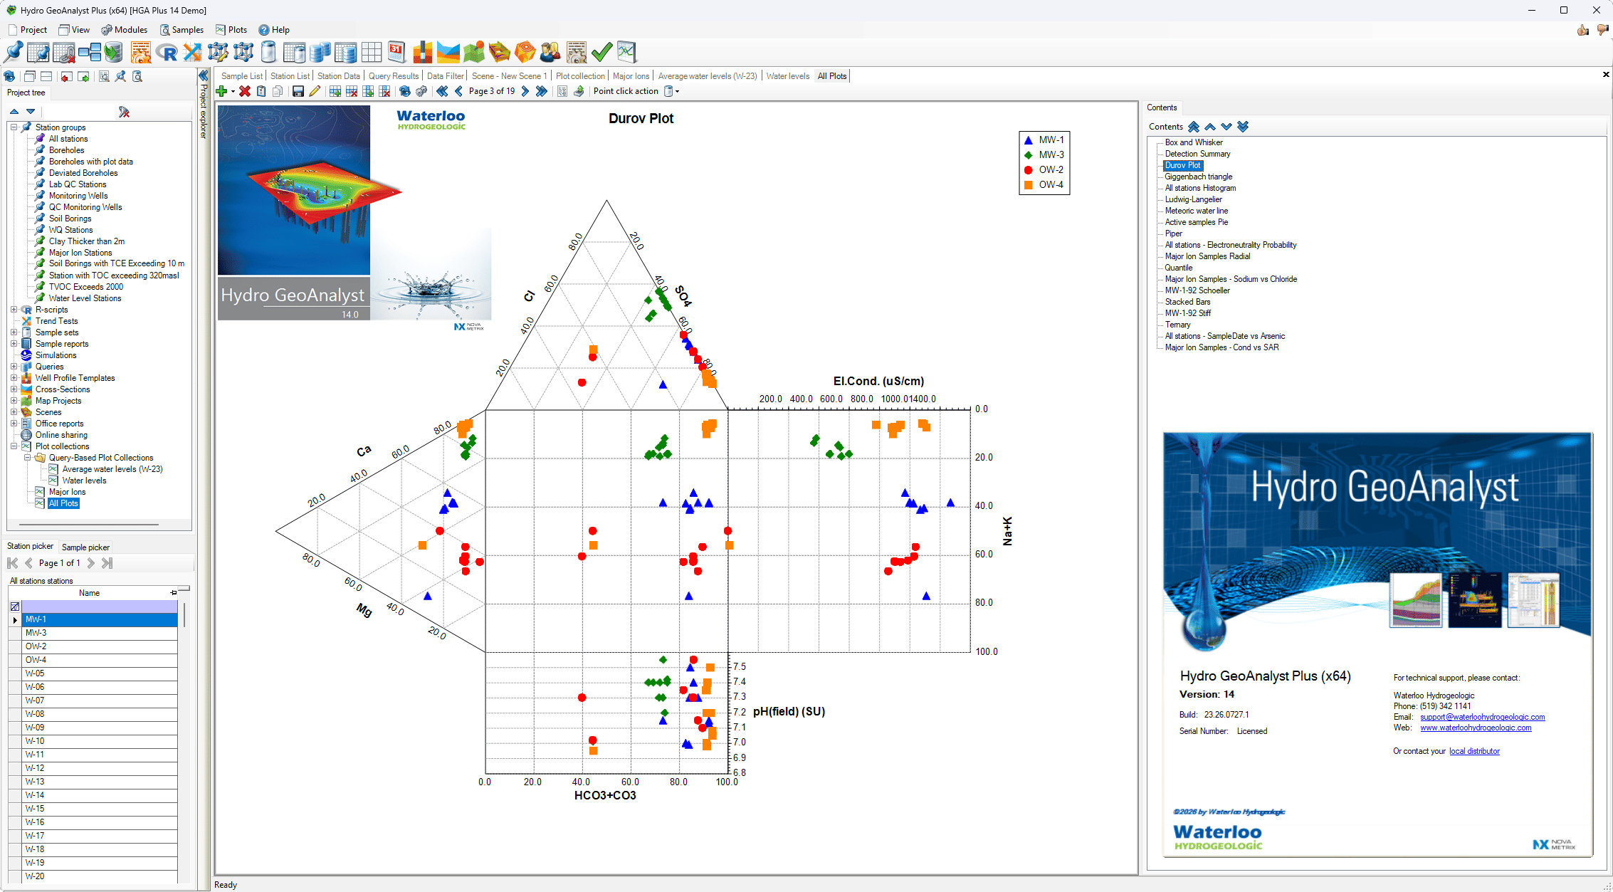Viewport: 1613px width, 892px height.
Task: Open the Project menu
Action: [28, 30]
